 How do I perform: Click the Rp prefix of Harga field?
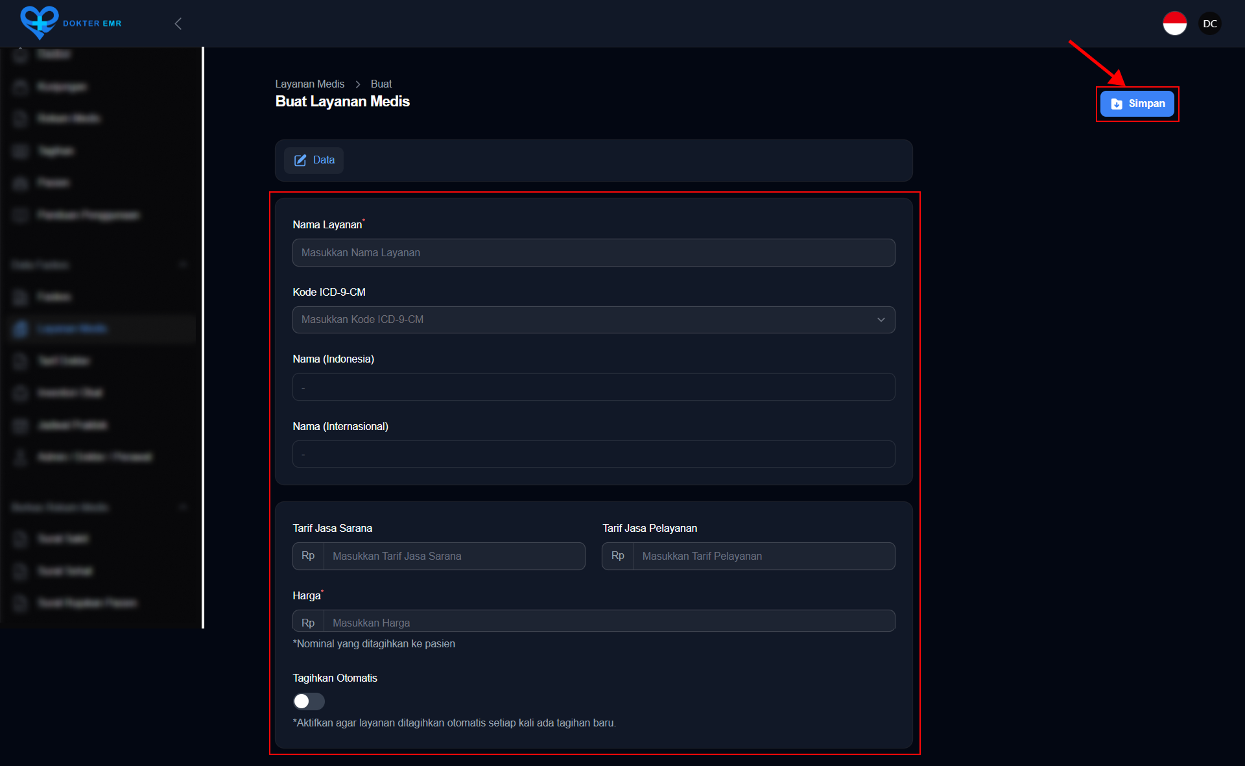click(x=308, y=622)
